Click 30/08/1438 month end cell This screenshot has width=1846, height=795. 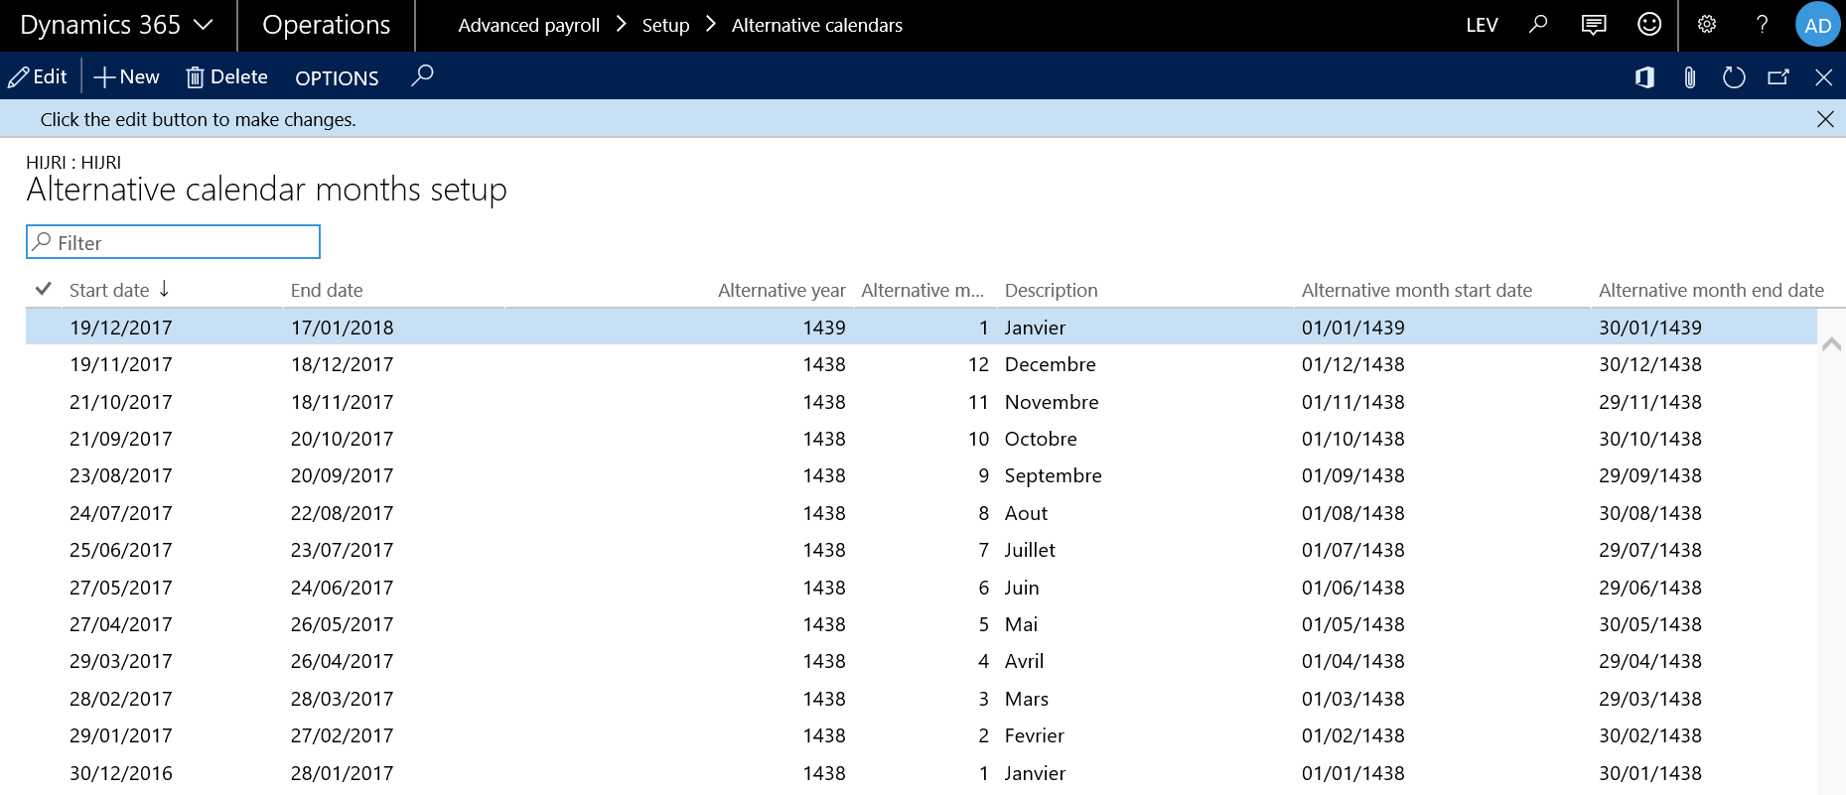(1650, 513)
